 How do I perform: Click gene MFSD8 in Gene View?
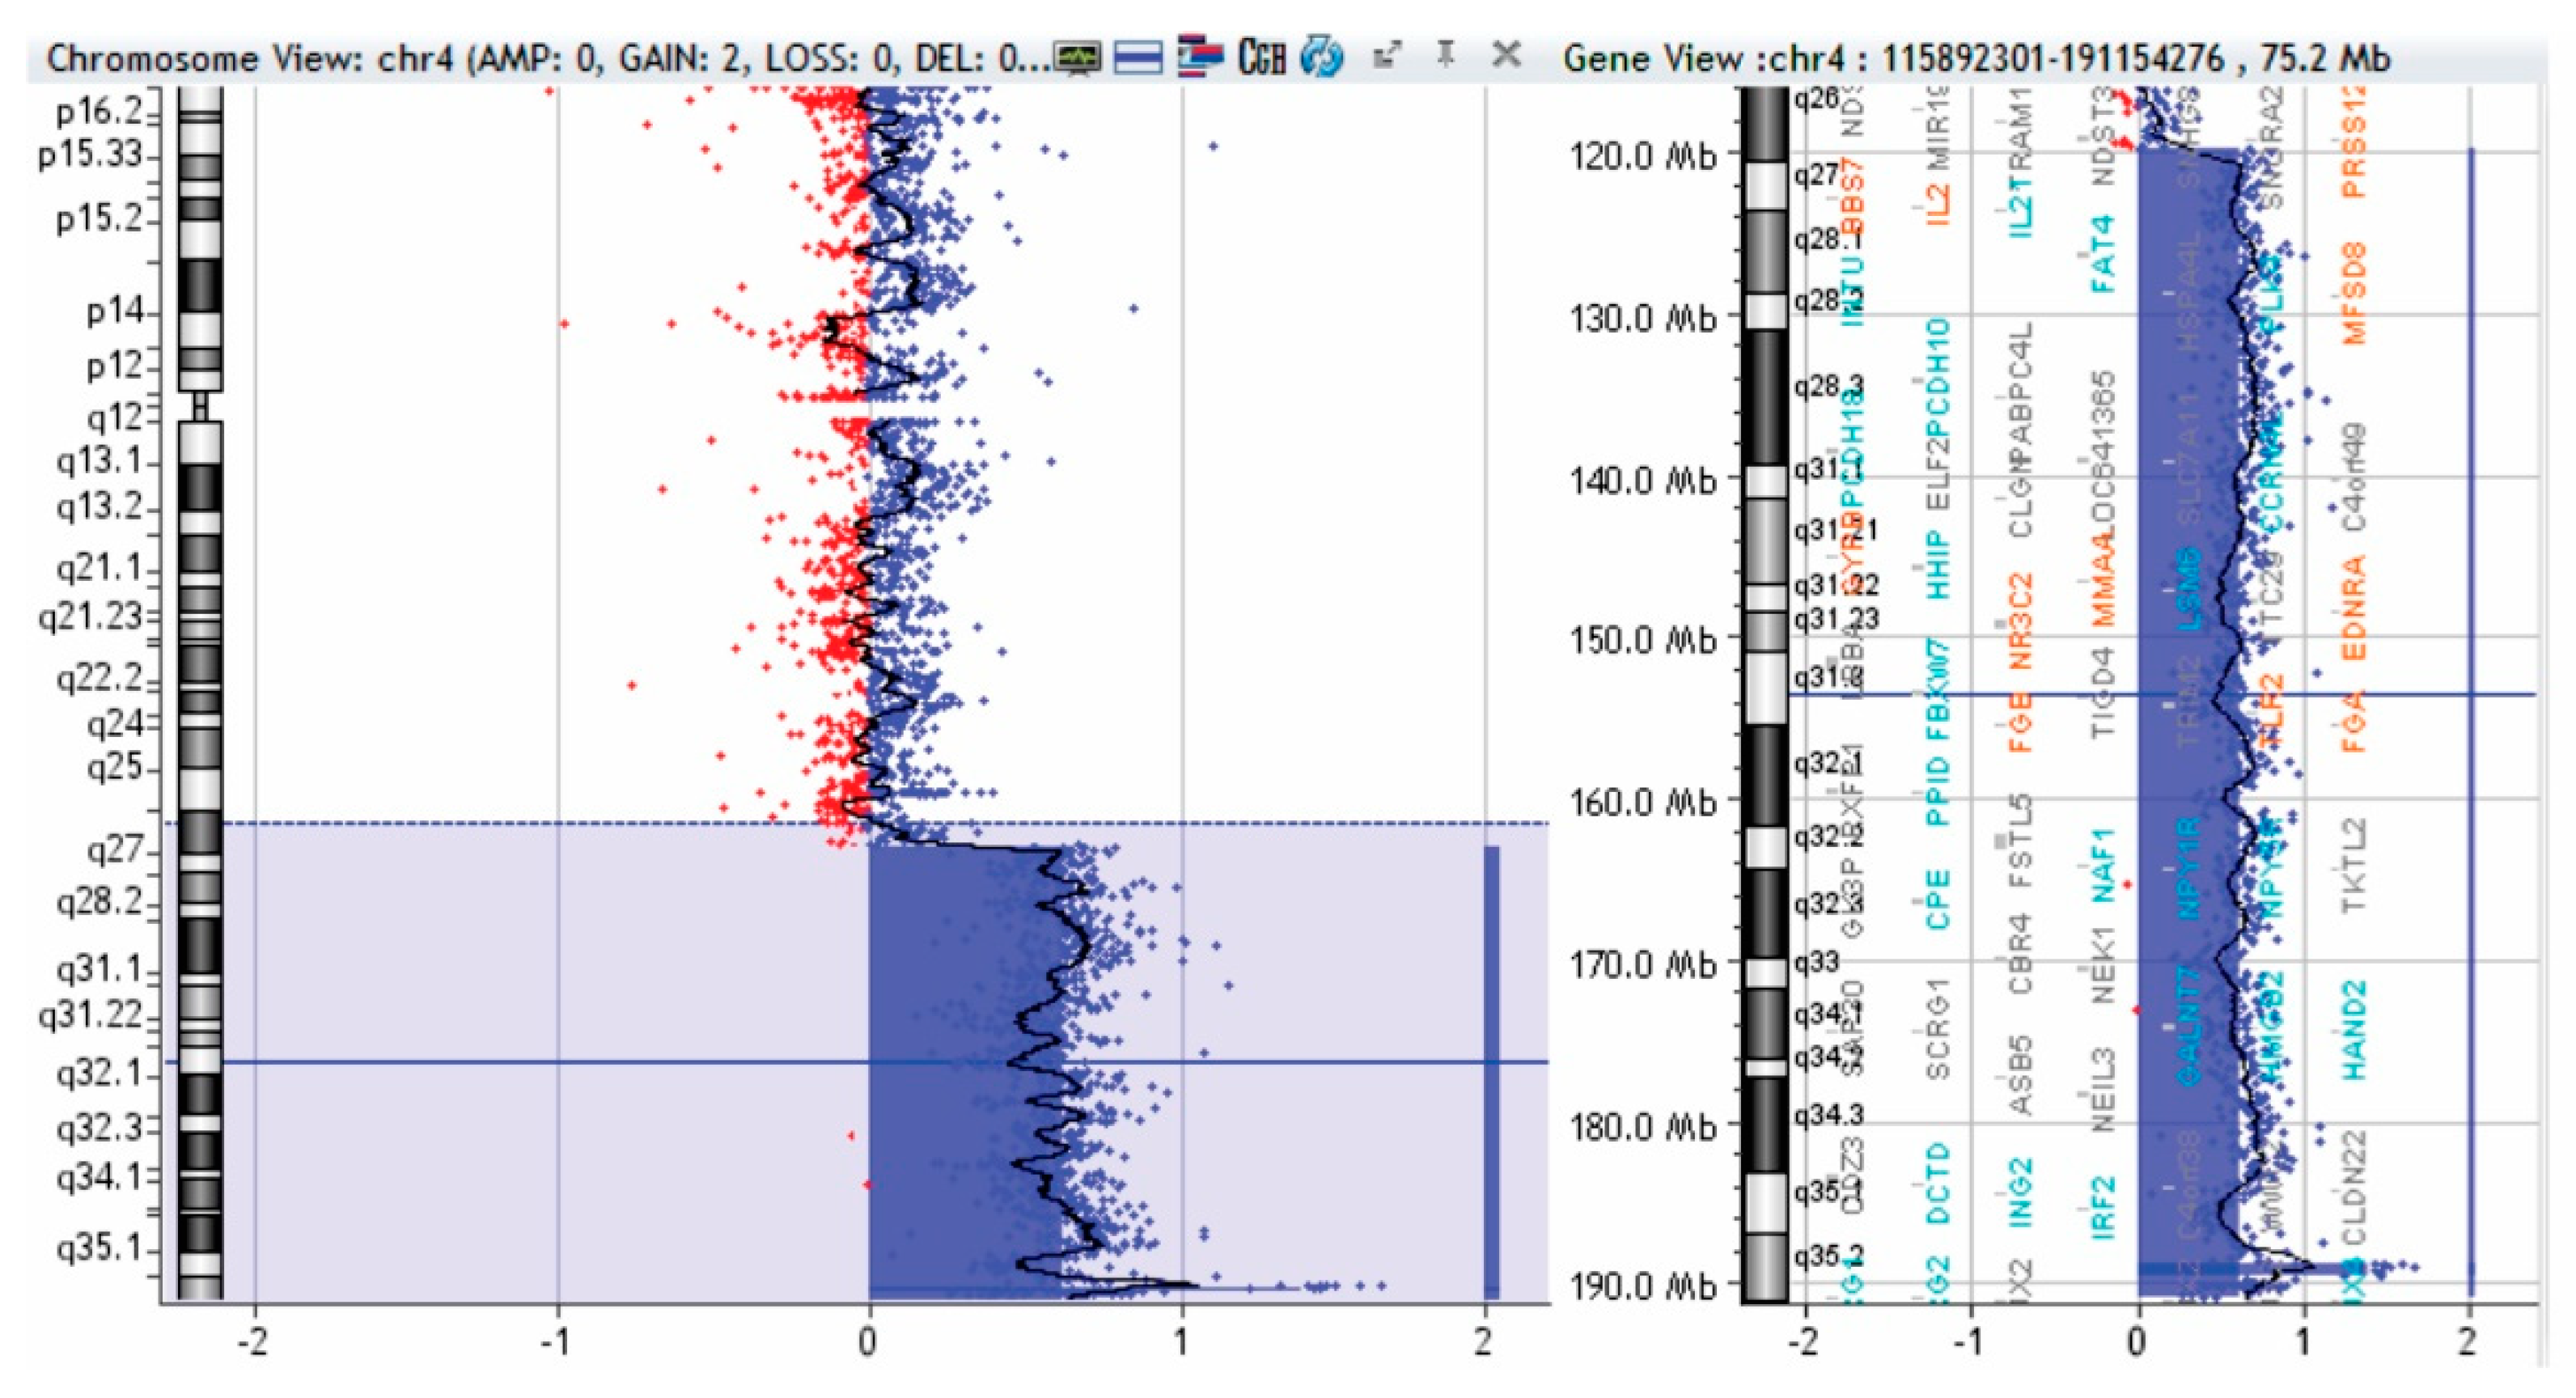2354,292
